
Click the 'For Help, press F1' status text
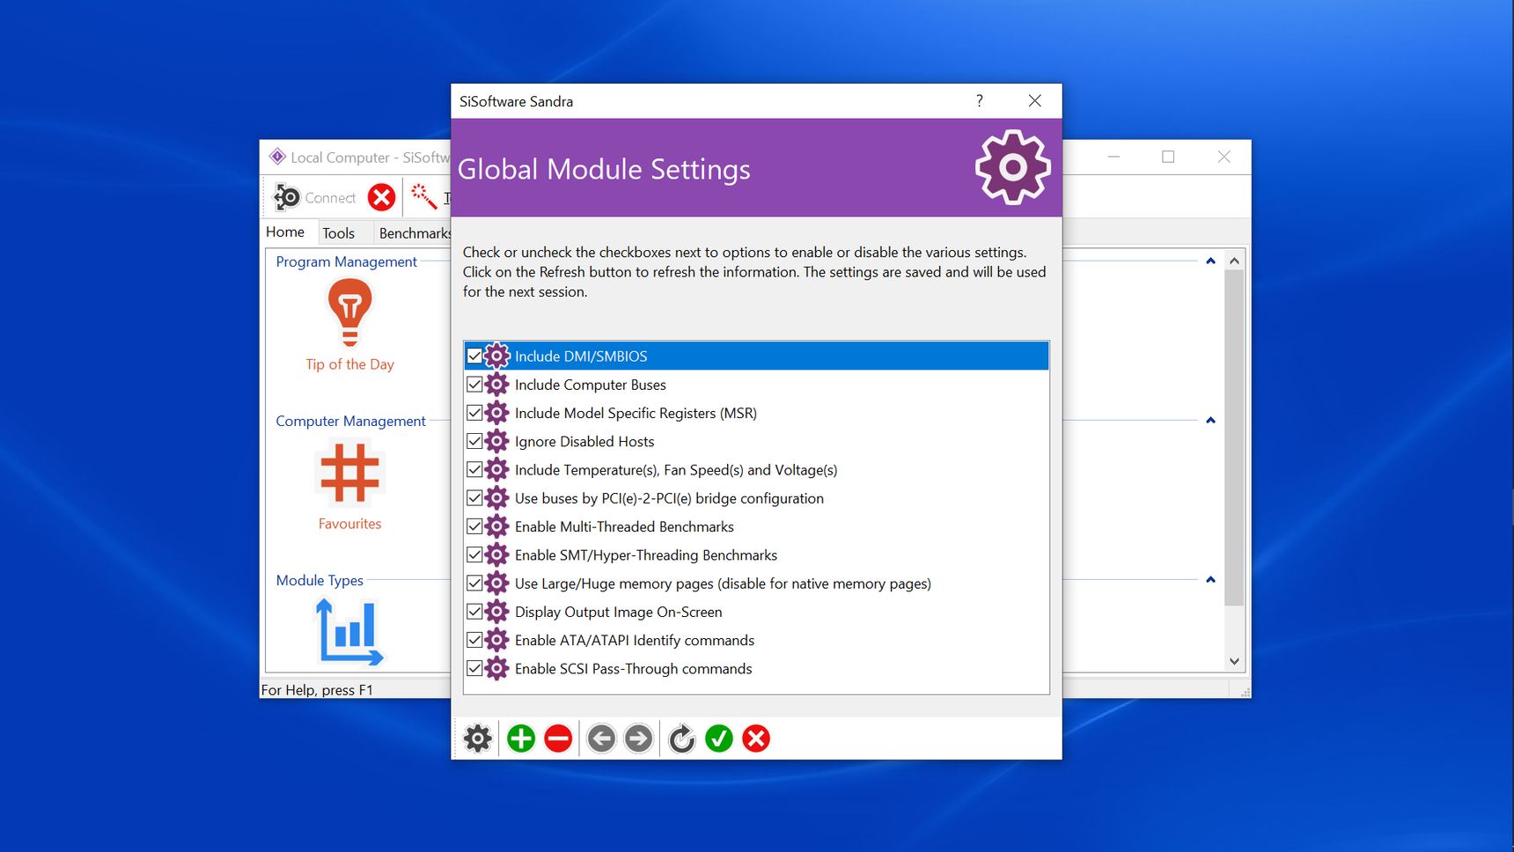317,690
